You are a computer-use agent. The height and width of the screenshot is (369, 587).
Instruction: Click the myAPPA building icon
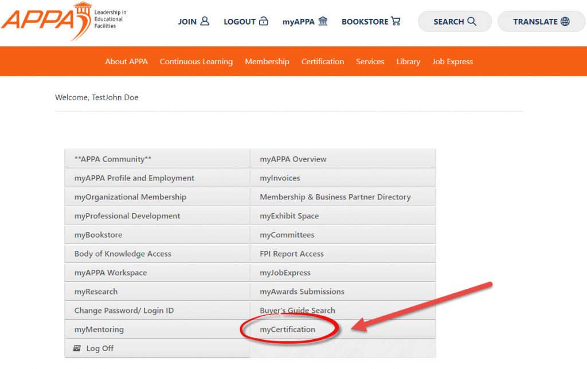(x=323, y=21)
